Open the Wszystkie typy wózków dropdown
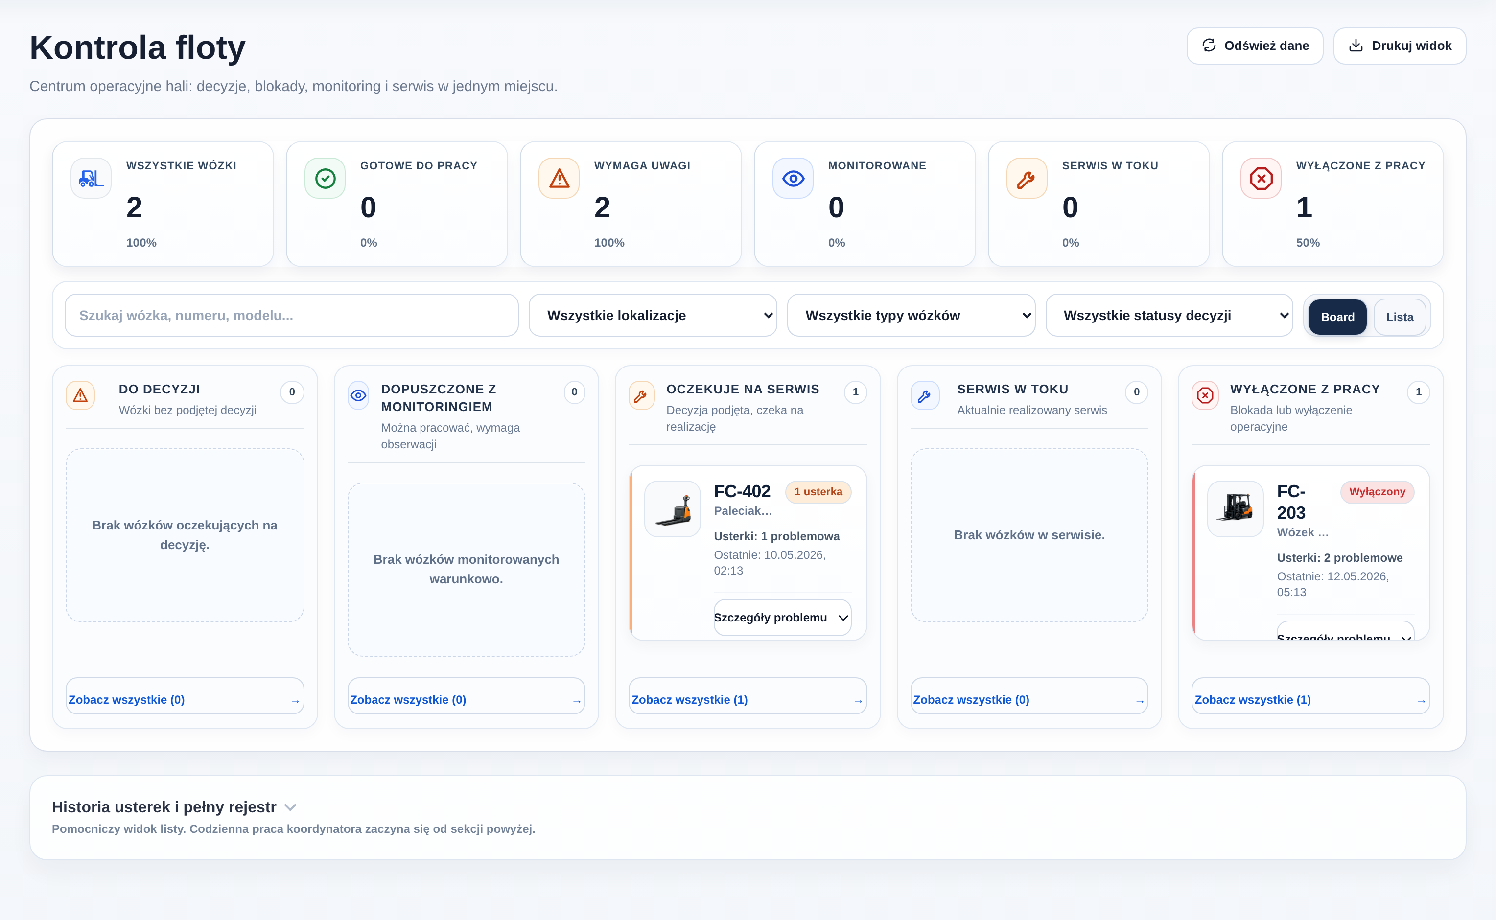The width and height of the screenshot is (1496, 920). (x=911, y=315)
